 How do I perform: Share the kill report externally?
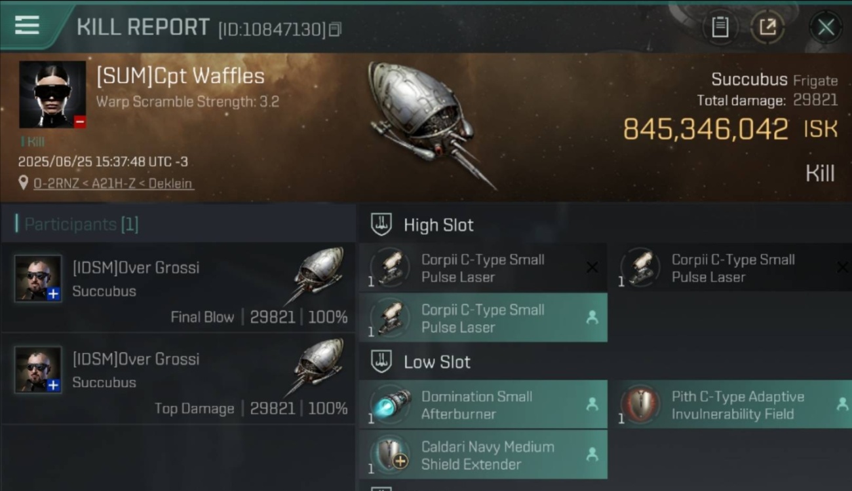(x=767, y=27)
